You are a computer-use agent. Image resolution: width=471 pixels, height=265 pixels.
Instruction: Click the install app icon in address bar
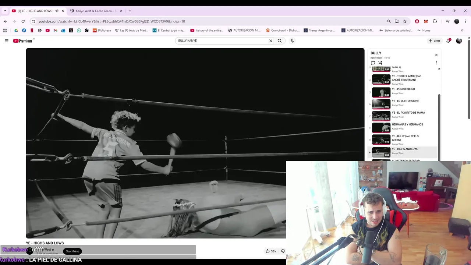[397, 21]
